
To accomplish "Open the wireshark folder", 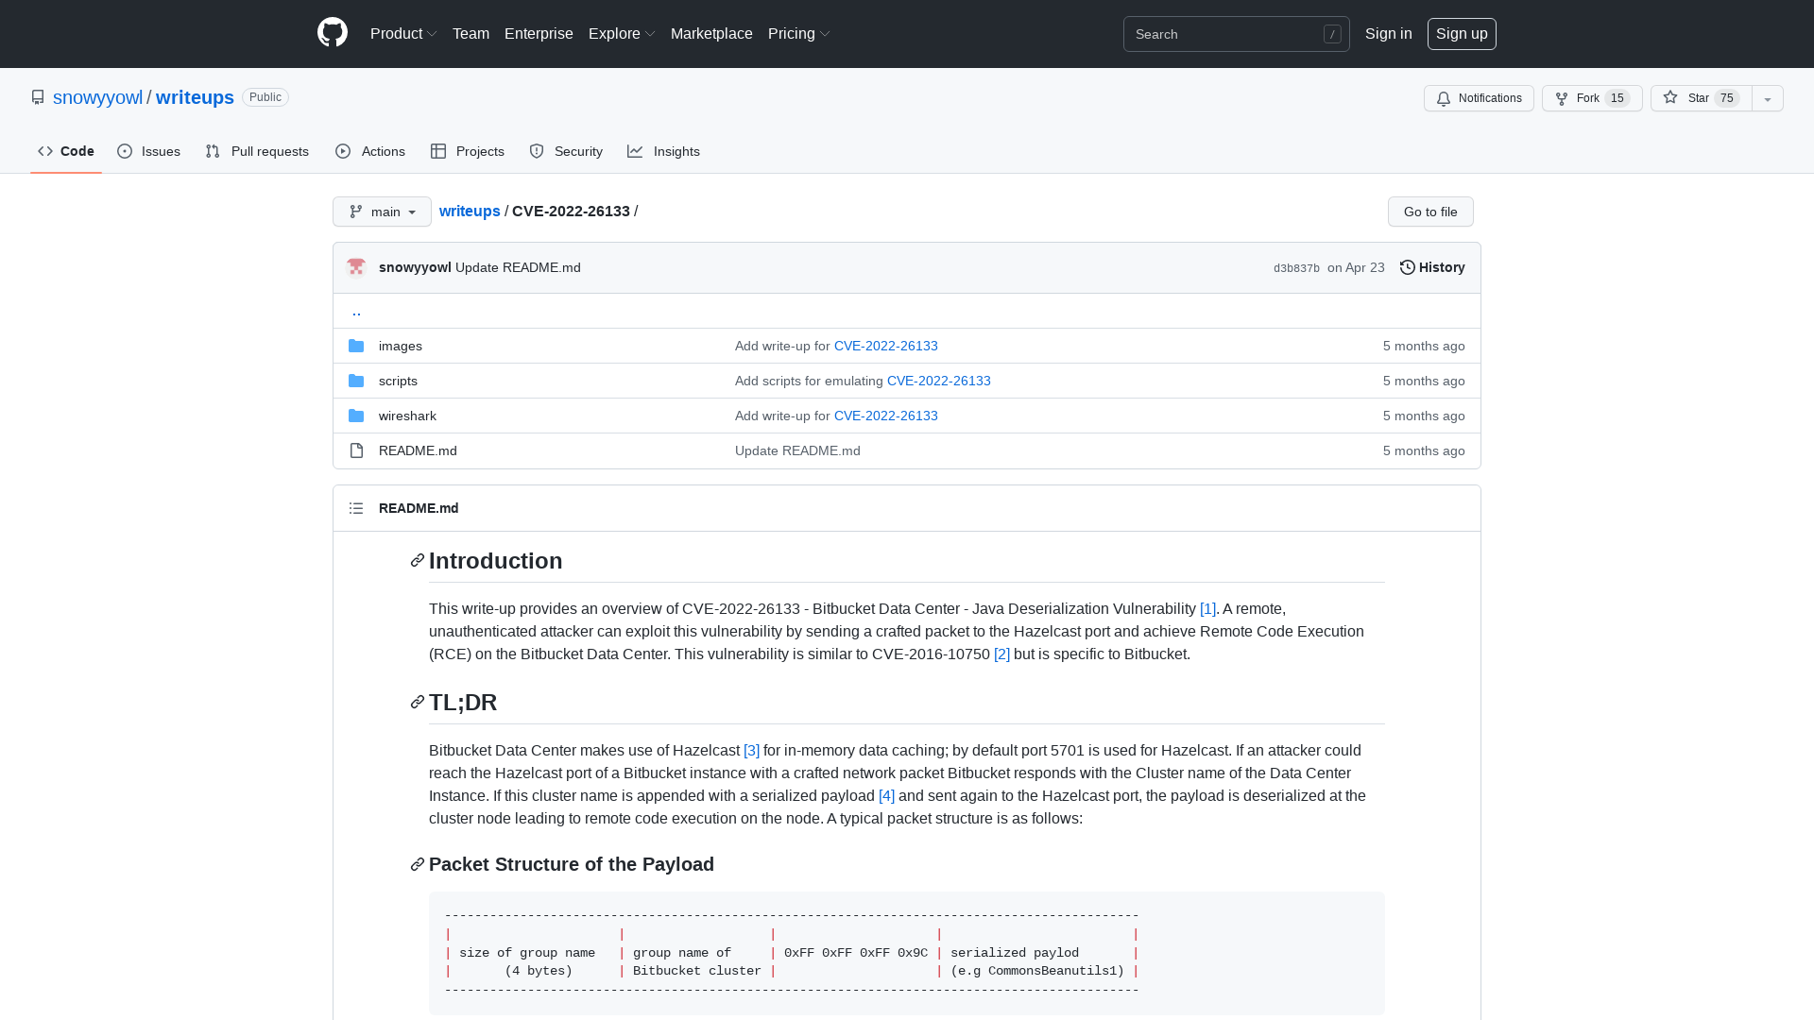I will (x=407, y=416).
